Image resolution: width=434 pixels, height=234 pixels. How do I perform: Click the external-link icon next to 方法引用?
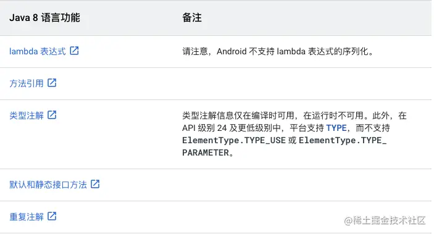(x=52, y=83)
